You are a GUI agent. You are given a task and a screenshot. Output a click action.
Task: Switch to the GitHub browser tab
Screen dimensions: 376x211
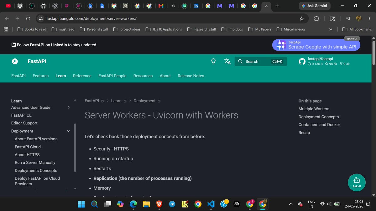pos(44,6)
